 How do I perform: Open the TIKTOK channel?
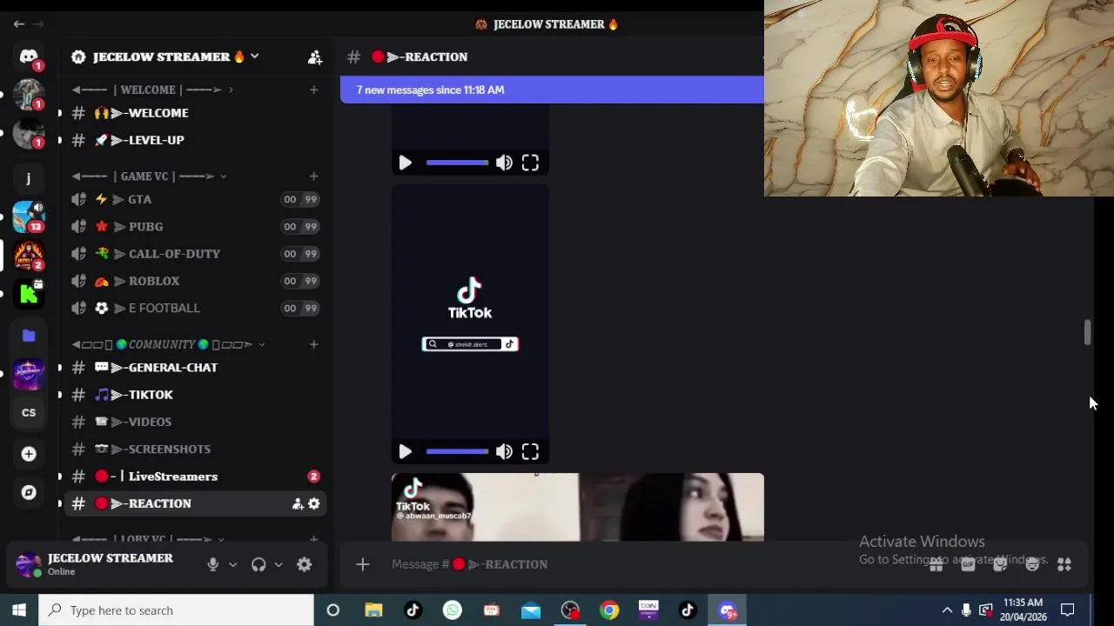(195, 395)
